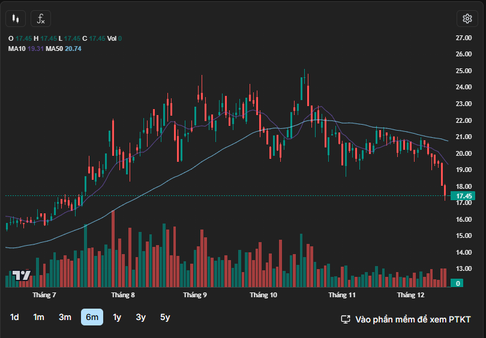486x338 pixels.
Task: Switch chart to 1y range
Action: [x=117, y=317]
